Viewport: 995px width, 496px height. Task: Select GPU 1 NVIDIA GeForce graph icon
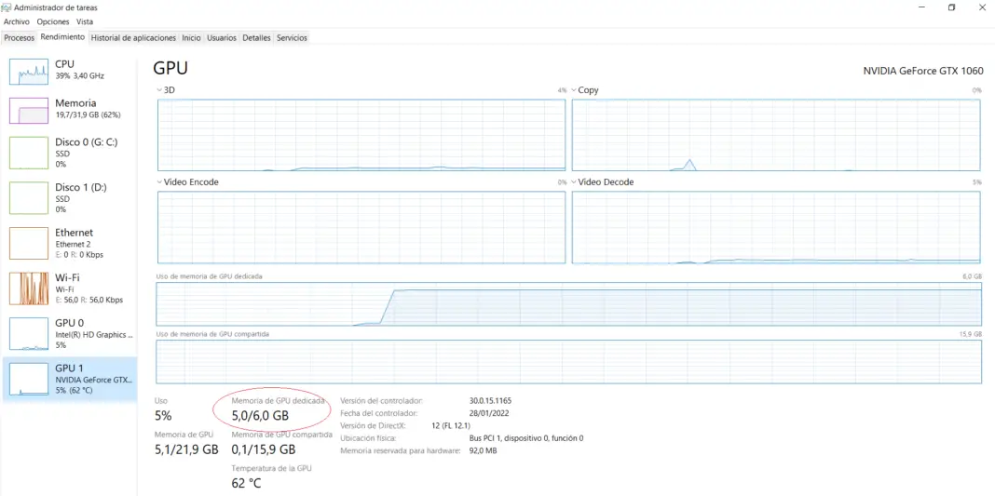28,379
